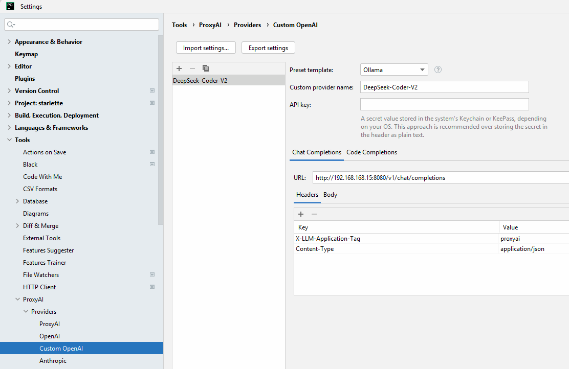The height and width of the screenshot is (369, 569).
Task: Click the duplicate provider copy icon
Action: 206,68
